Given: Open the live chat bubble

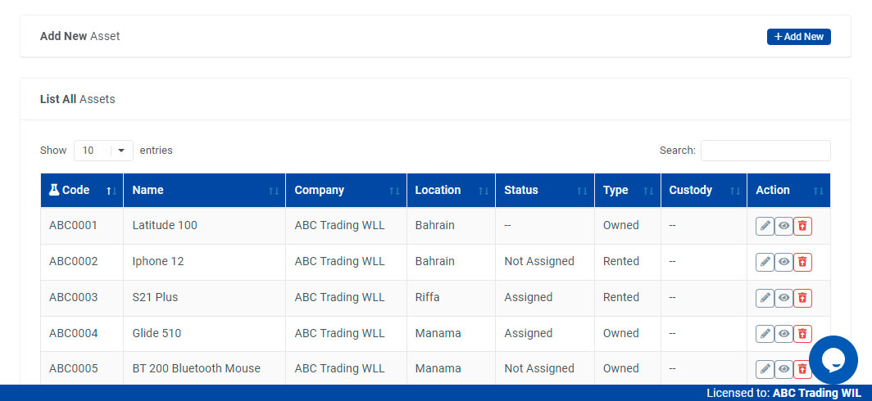Looking at the screenshot, I should coord(833,360).
